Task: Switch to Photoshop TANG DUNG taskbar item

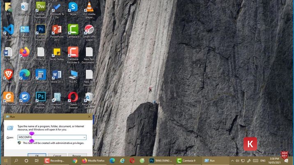Action: 161,161
